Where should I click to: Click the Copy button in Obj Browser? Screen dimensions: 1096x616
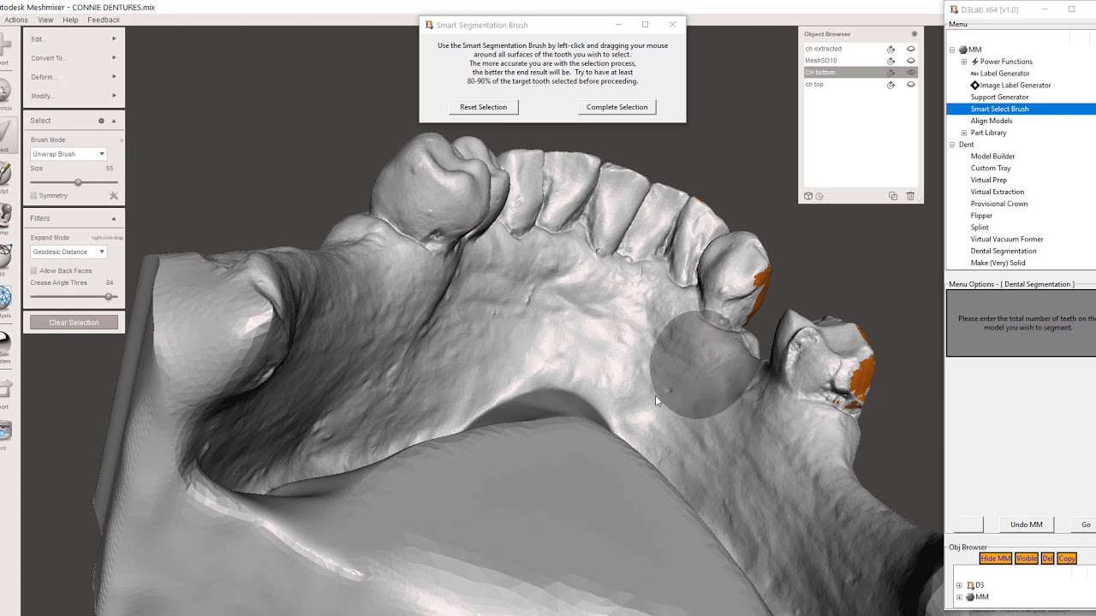[x=1067, y=559]
